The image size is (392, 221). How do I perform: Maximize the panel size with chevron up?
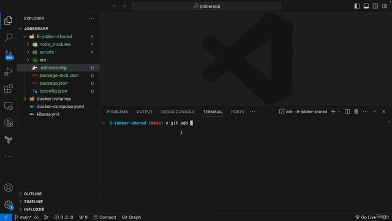click(x=375, y=112)
